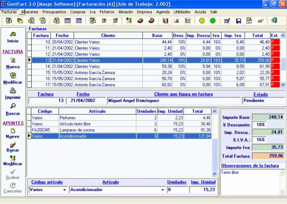Open the Artículo combo box arrow
Image resolution: width=287 pixels, height=204 pixels.
[x=163, y=190]
